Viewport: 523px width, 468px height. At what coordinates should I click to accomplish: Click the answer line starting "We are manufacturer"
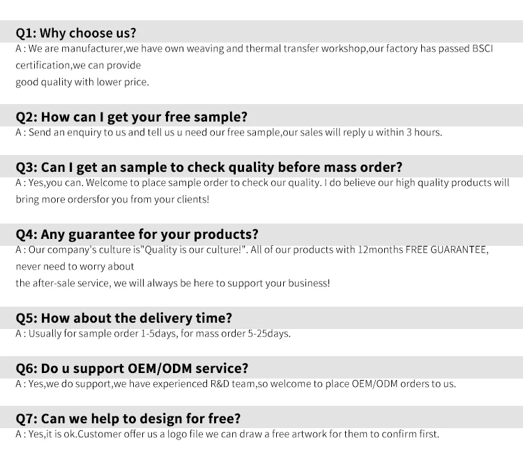pos(254,49)
